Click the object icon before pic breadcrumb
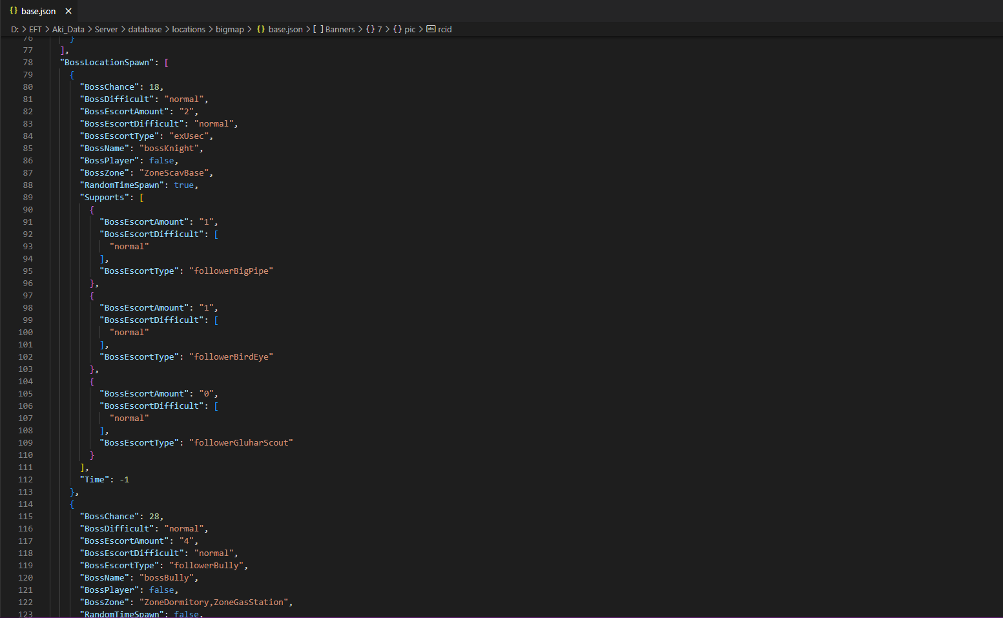Screen dimensions: 1003x618 pyautogui.click(x=397, y=29)
